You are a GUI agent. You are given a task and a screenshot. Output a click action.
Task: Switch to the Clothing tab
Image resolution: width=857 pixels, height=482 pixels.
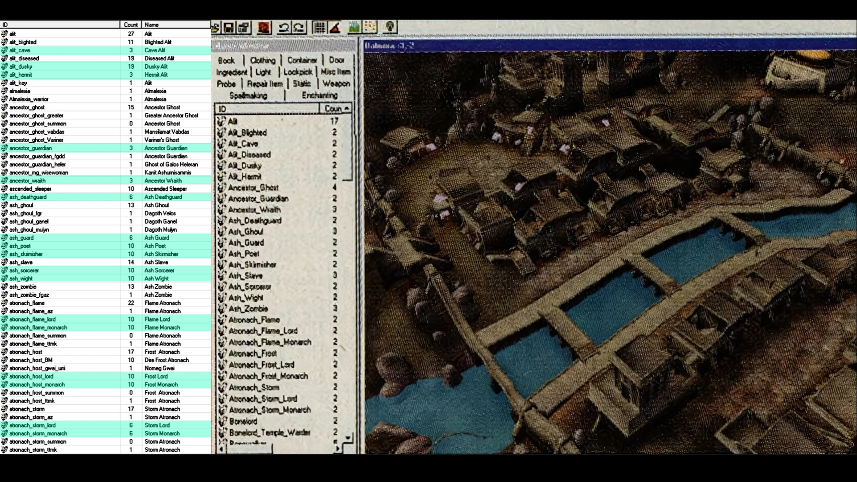tap(262, 60)
